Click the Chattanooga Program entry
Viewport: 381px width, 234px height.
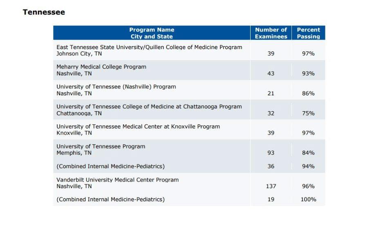(x=149, y=107)
